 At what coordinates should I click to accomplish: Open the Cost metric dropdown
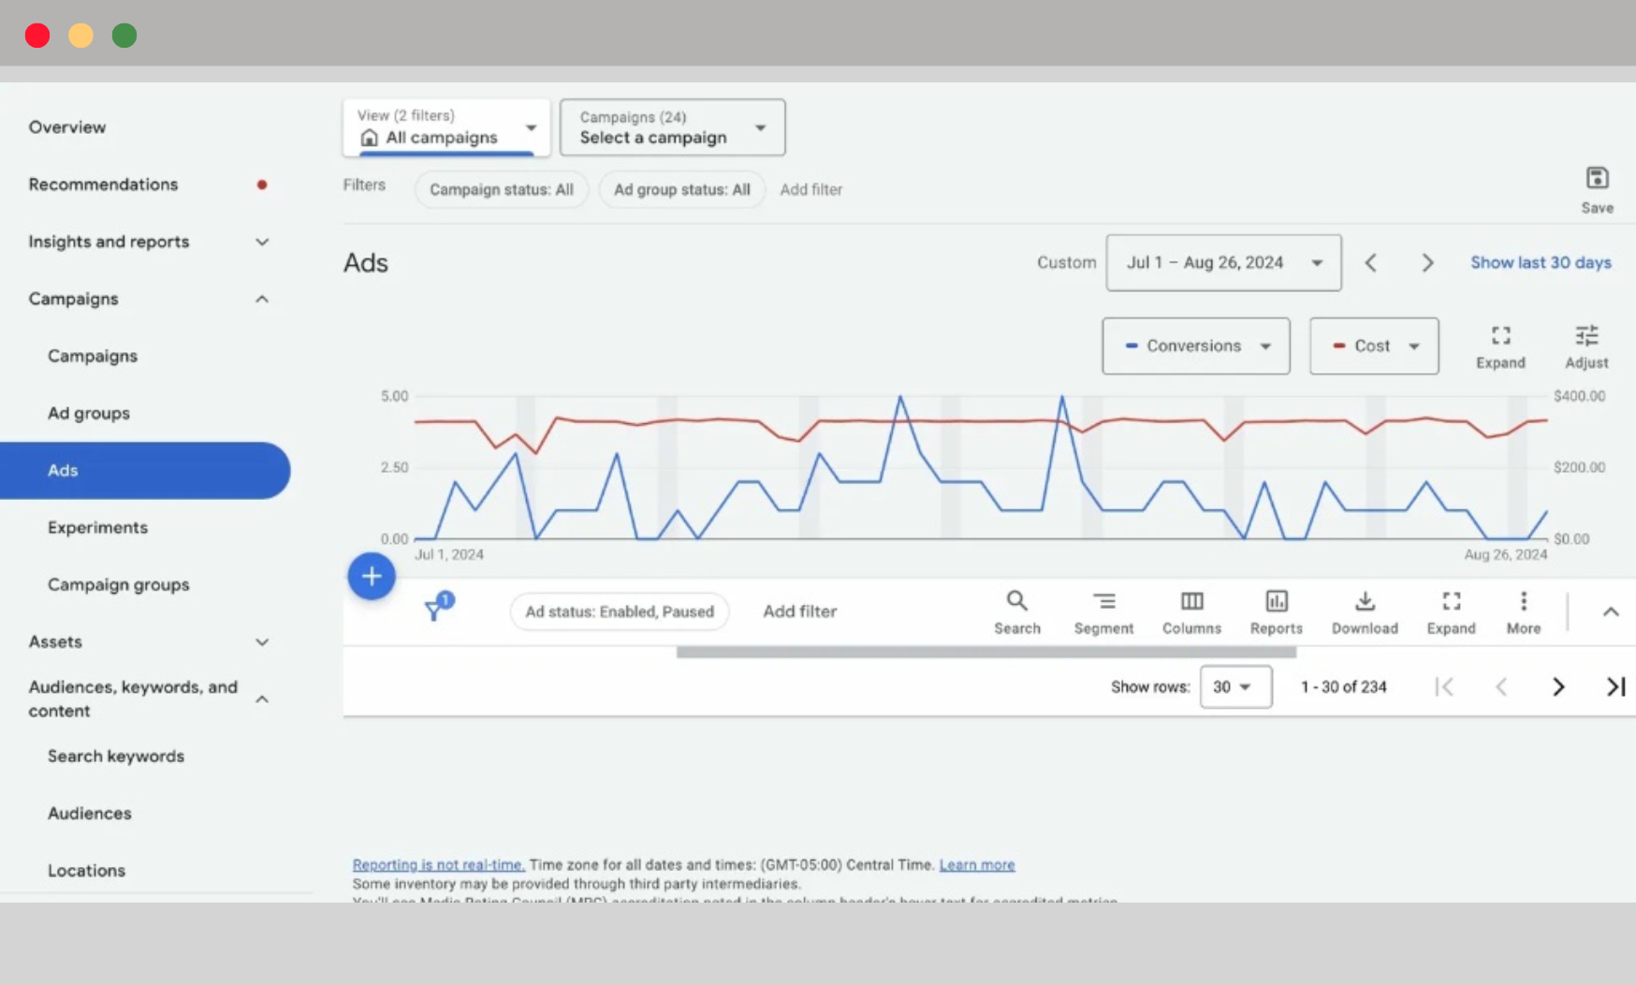pyautogui.click(x=1373, y=345)
